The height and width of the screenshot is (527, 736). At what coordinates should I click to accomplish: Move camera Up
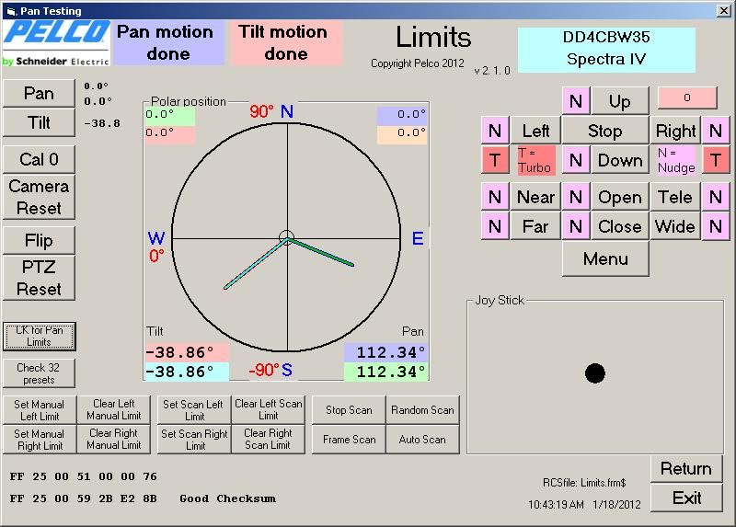tap(620, 101)
